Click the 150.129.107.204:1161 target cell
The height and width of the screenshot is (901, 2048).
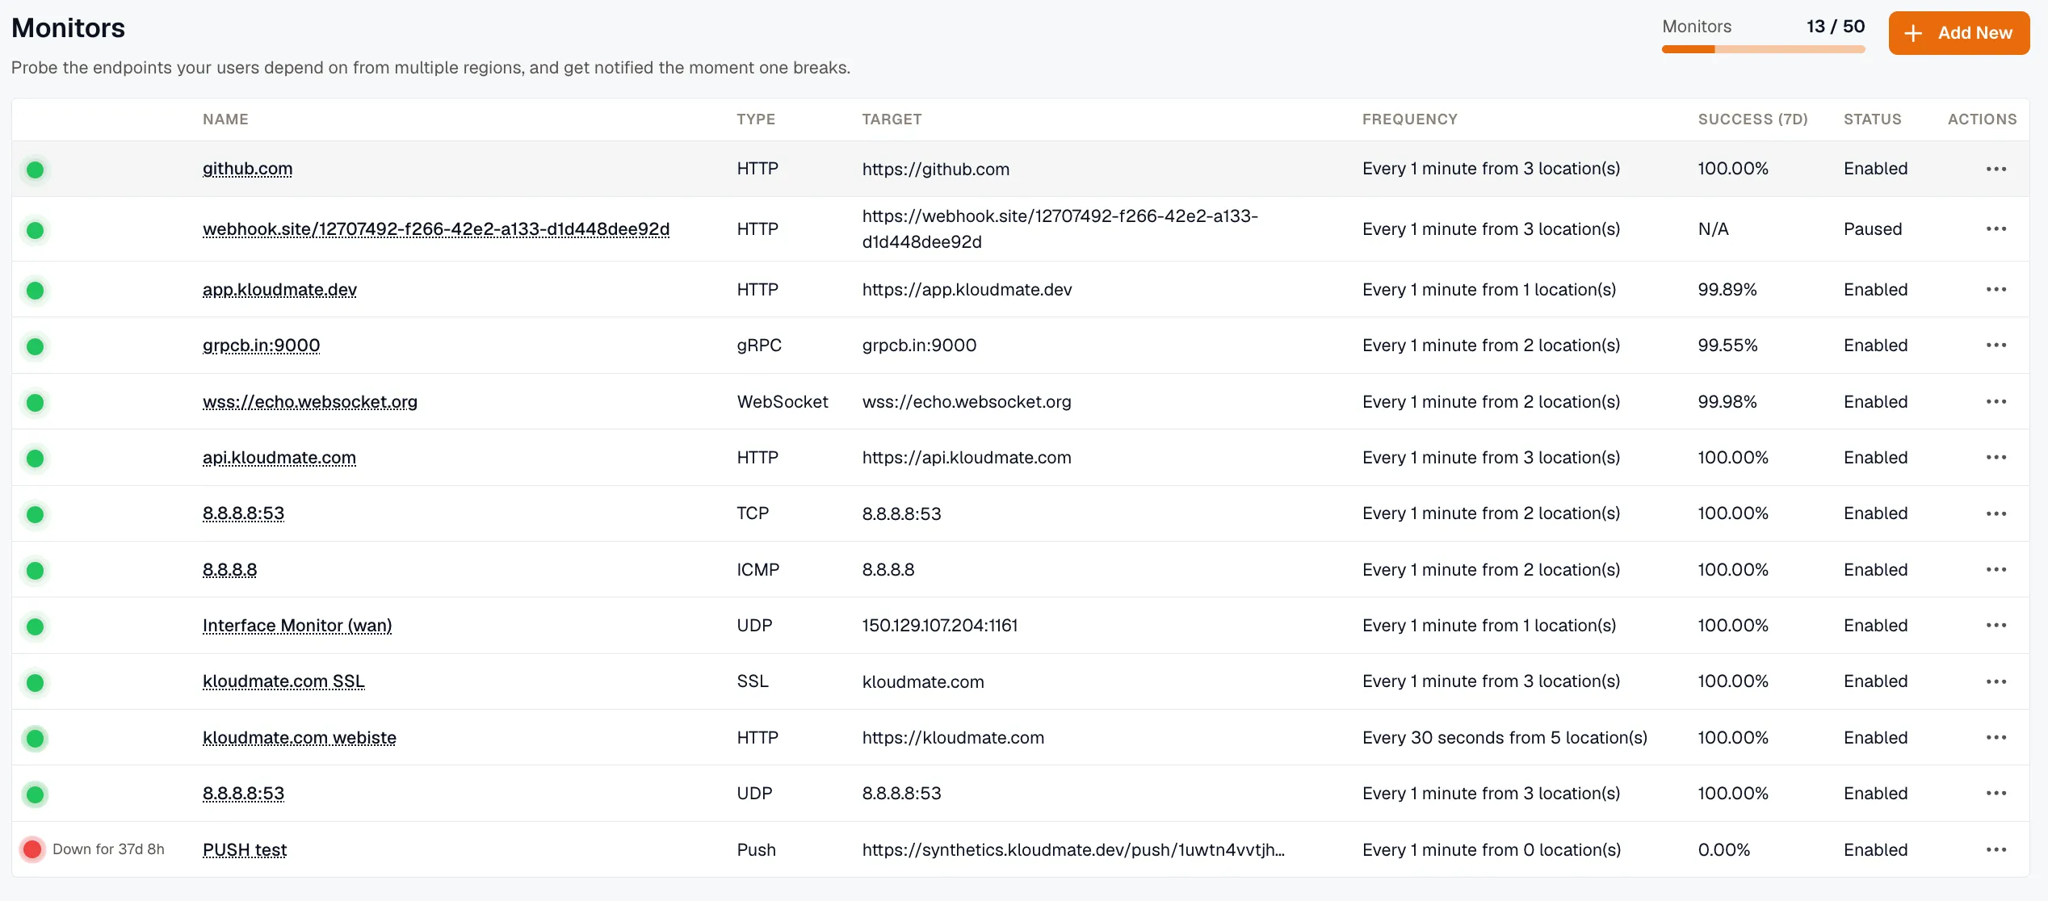pyautogui.click(x=940, y=626)
